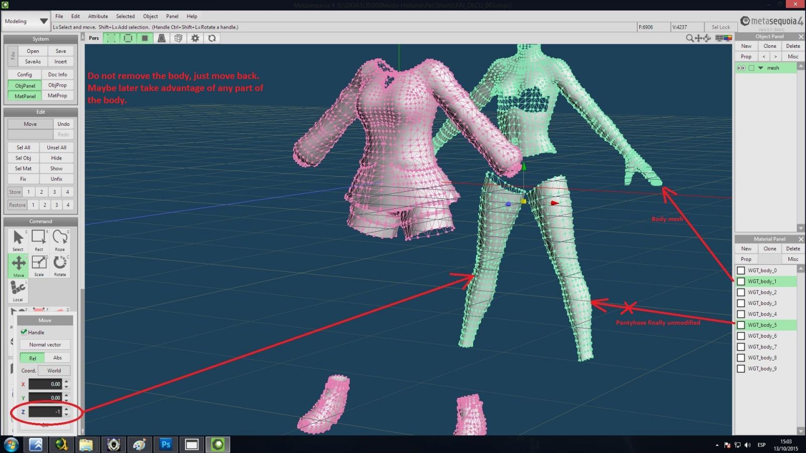
Task: Click the rotate view icon beside pan
Action: pos(707,38)
